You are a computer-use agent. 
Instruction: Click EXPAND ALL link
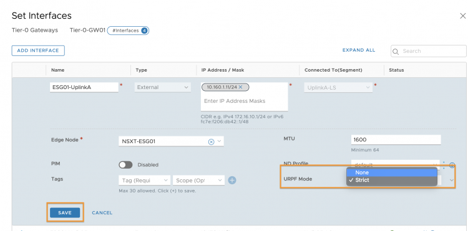[358, 50]
